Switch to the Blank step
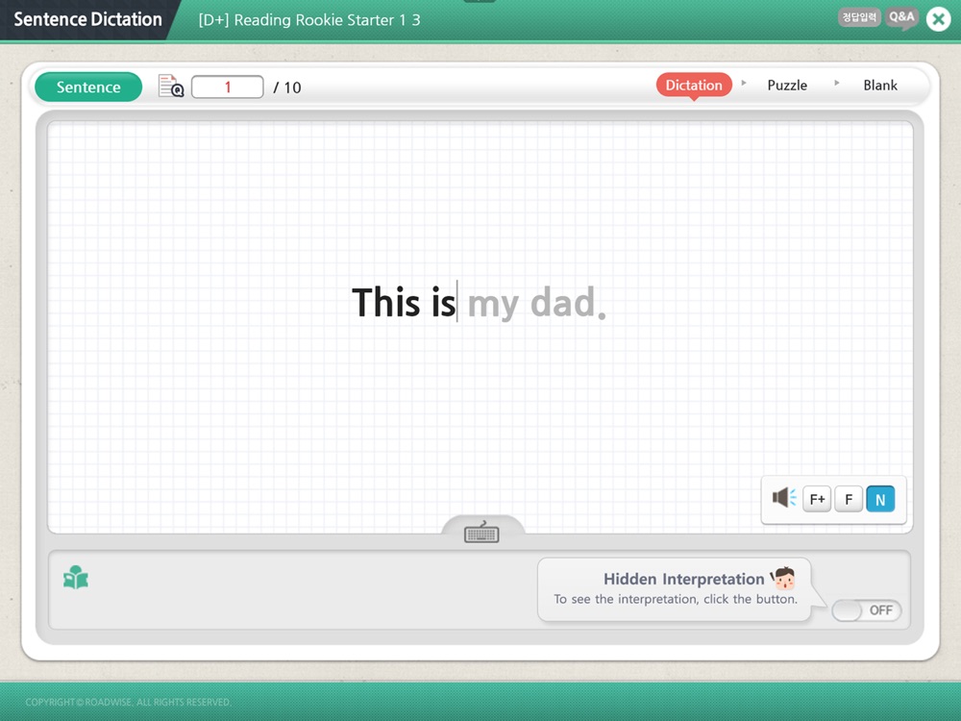 click(x=880, y=86)
